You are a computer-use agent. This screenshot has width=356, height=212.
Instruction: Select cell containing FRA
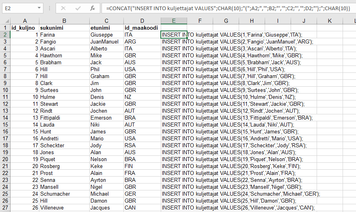point(142,173)
